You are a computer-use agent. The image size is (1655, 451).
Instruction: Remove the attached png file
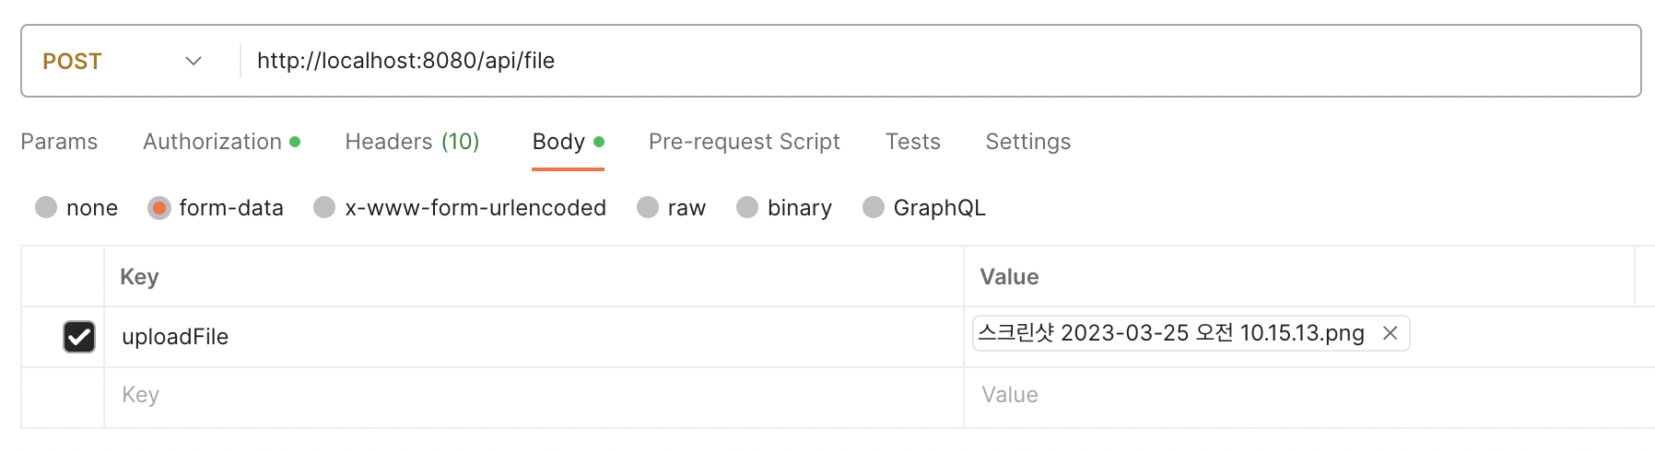[x=1390, y=333]
